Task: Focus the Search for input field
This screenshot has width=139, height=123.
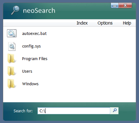Action: pyautogui.click(x=74, y=111)
